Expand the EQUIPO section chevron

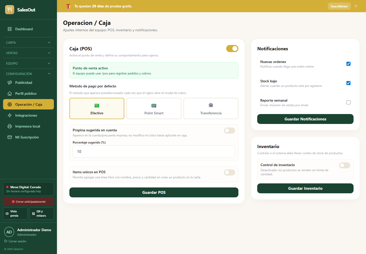point(49,63)
